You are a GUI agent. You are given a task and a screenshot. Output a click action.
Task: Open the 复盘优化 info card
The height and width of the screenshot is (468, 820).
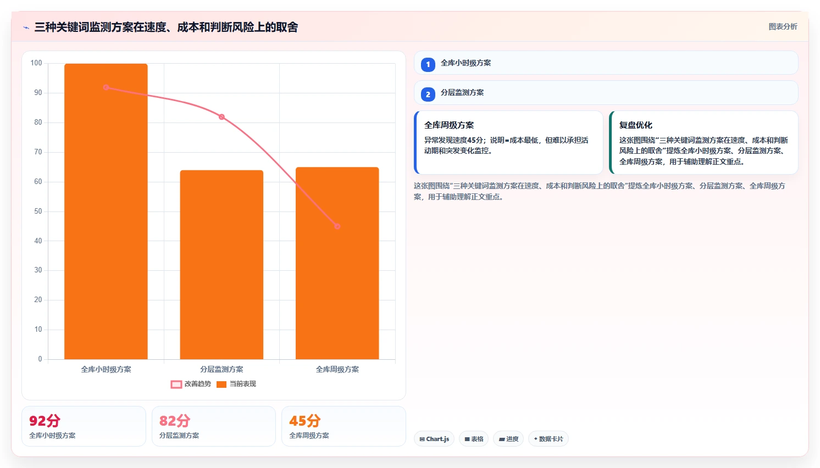tap(703, 142)
